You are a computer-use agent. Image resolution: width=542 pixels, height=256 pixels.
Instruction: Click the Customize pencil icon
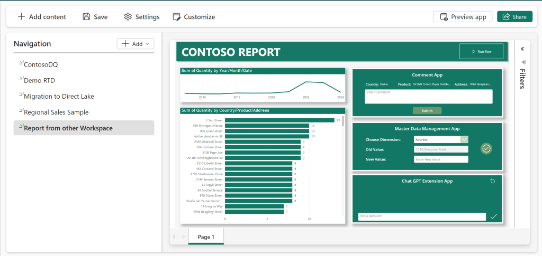click(x=177, y=17)
